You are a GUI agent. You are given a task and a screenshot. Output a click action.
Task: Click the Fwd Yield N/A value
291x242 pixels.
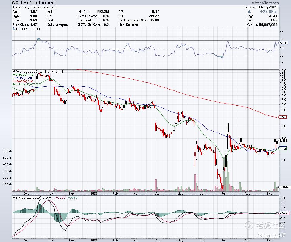point(106,20)
